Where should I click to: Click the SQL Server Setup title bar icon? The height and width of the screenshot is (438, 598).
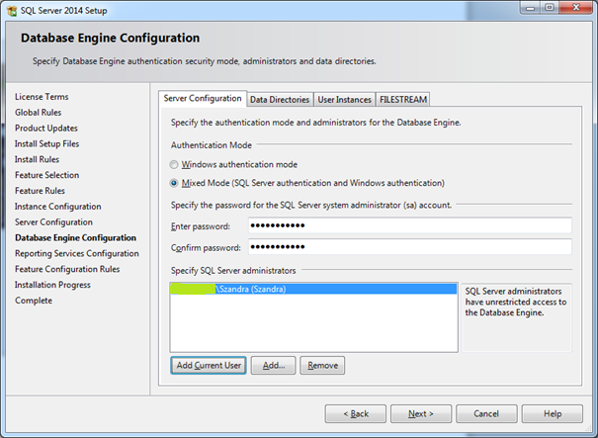[x=12, y=11]
